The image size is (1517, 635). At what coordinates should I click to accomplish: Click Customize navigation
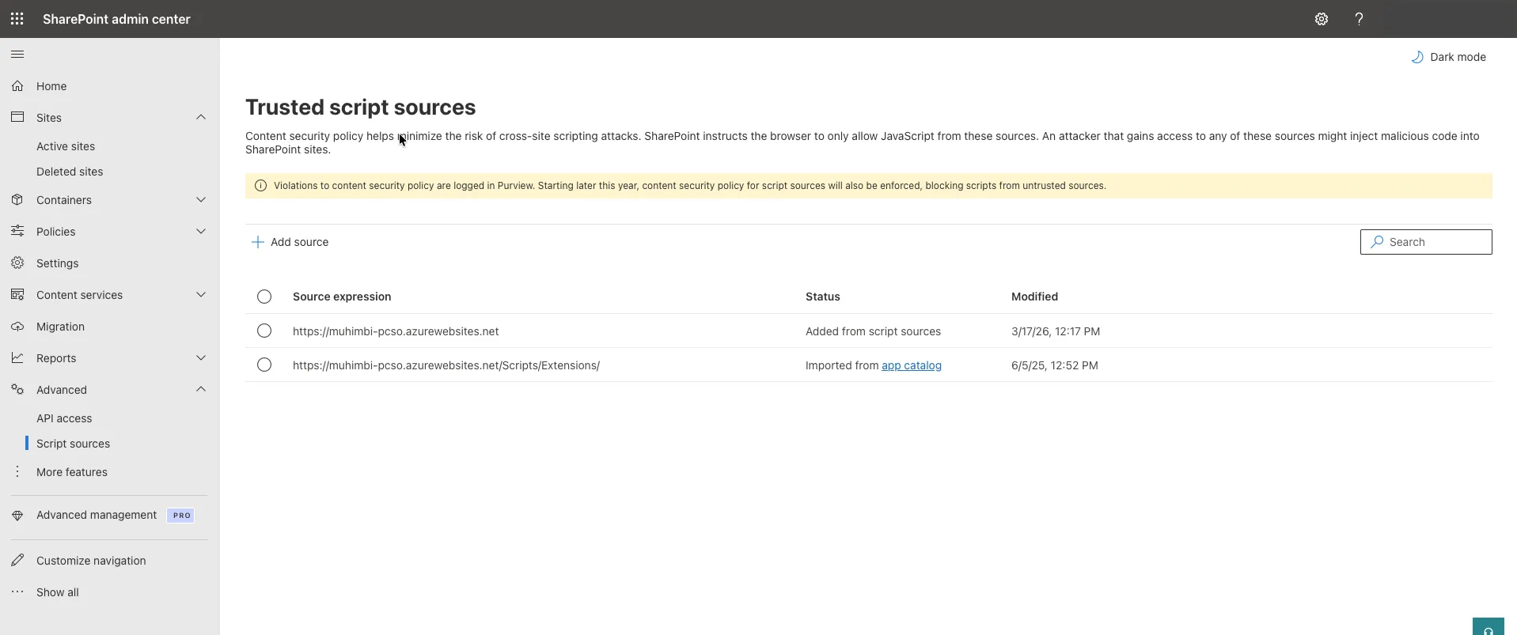(x=91, y=561)
